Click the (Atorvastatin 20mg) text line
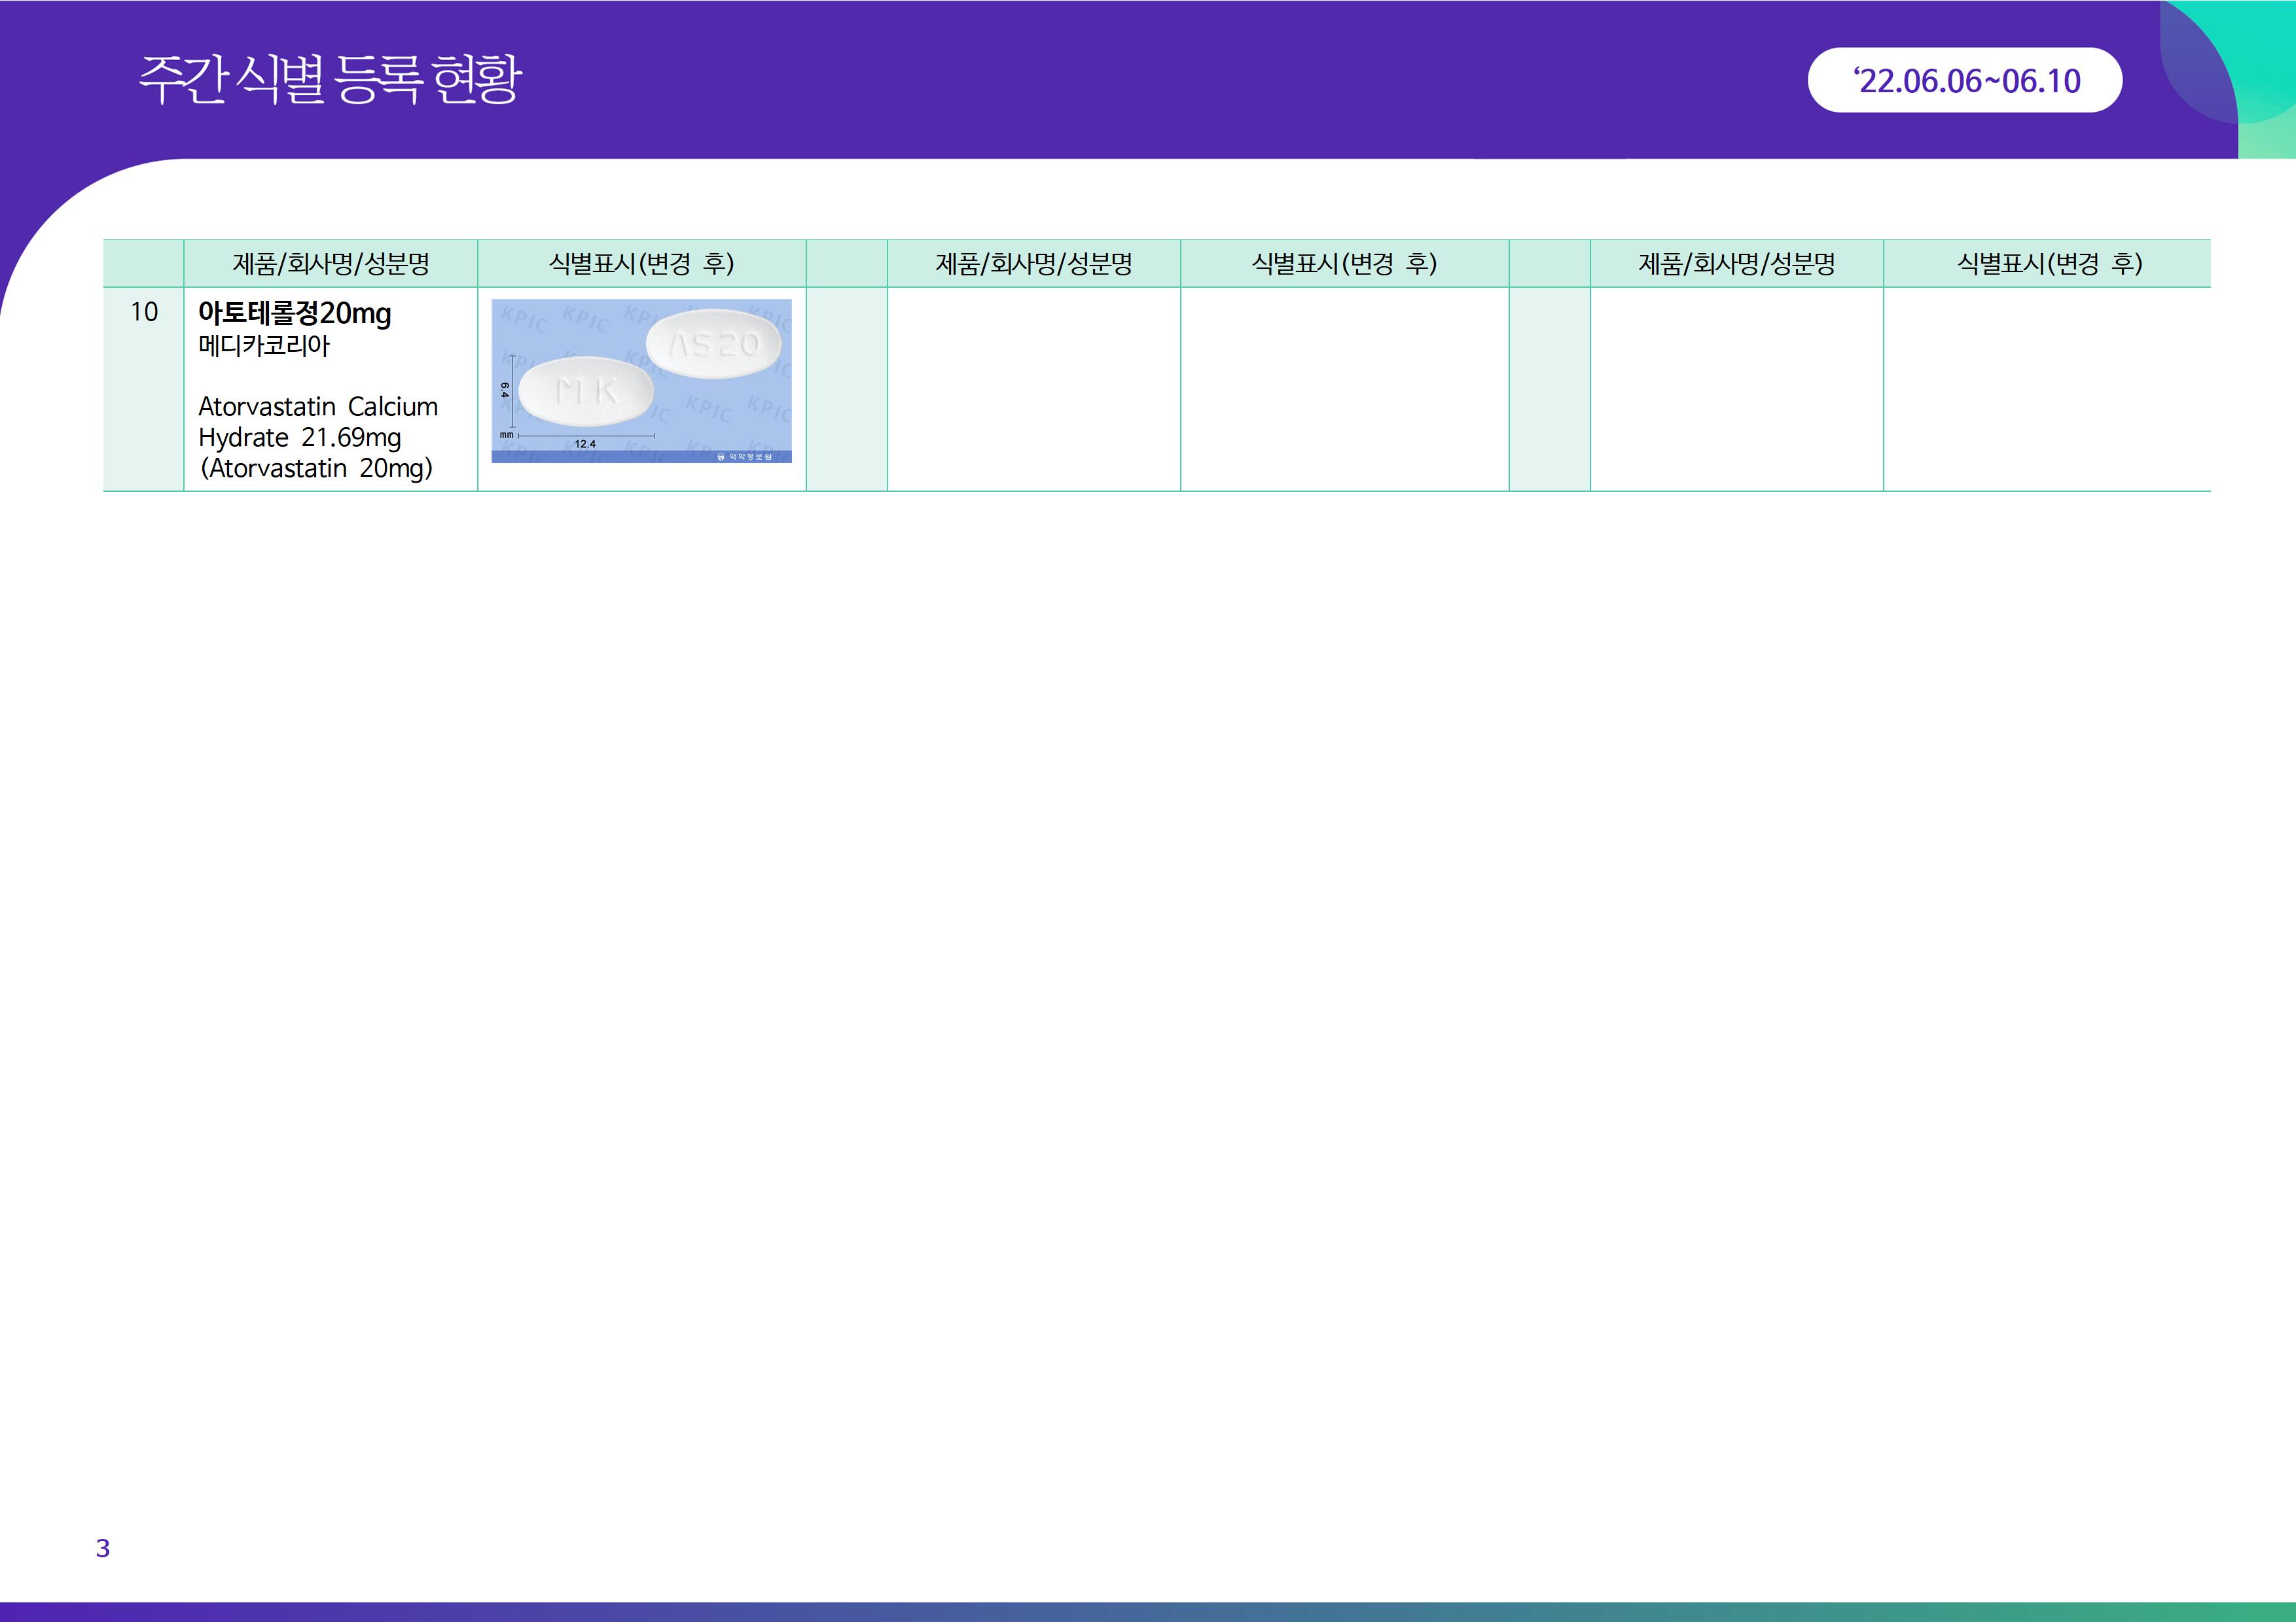Image resolution: width=2296 pixels, height=1622 pixels. 316,468
